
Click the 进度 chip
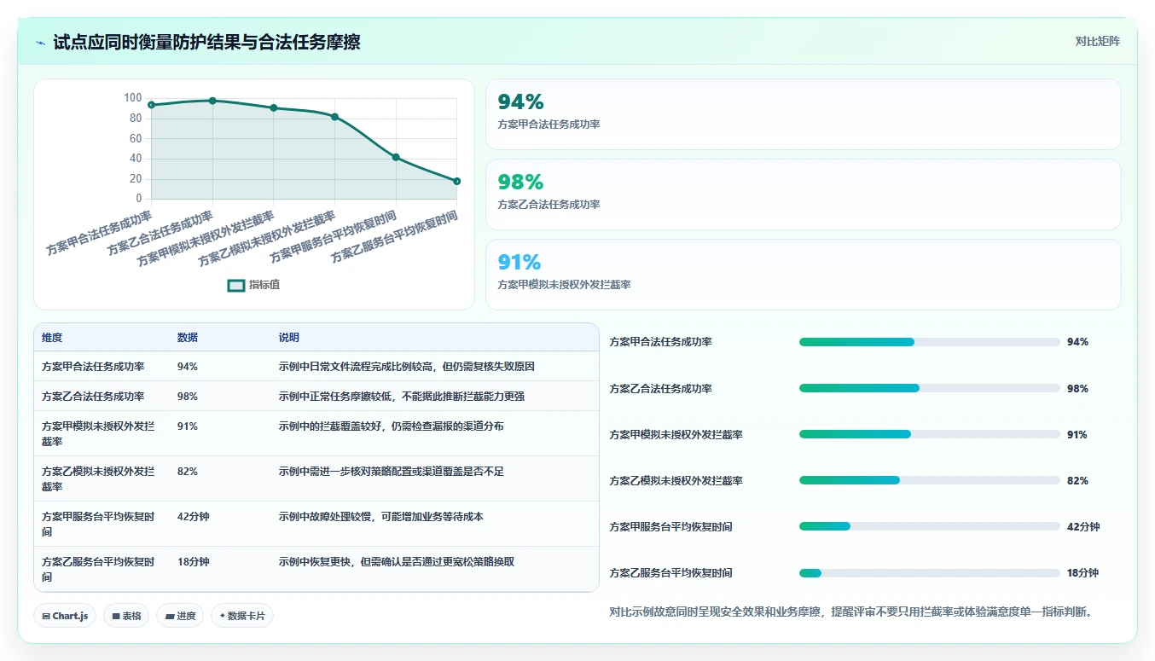(180, 616)
